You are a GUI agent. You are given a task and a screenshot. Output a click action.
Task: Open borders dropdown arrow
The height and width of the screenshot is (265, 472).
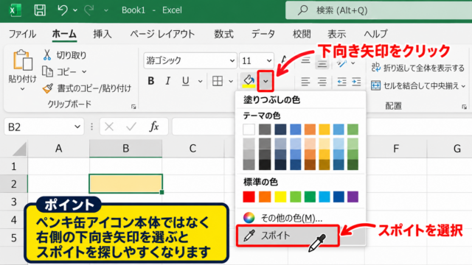point(231,81)
